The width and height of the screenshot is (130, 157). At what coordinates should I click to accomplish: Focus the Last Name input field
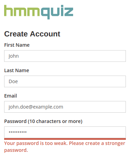[x=65, y=81]
